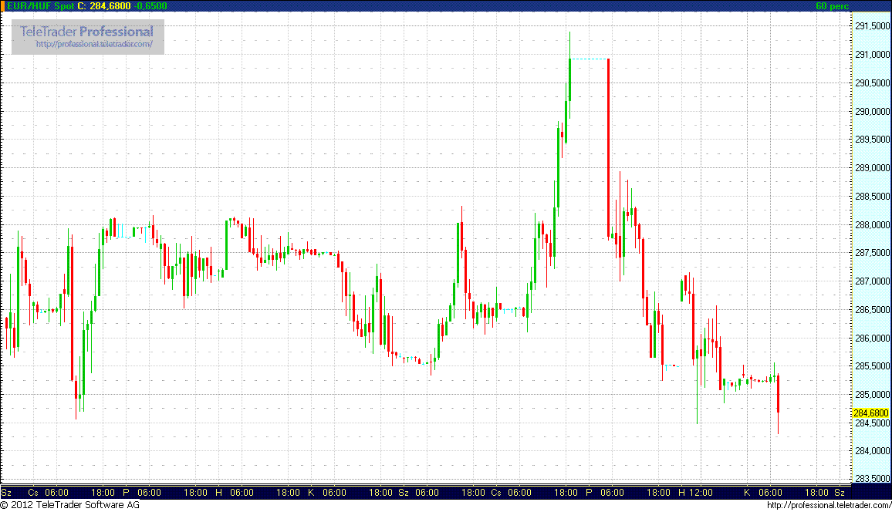This screenshot has width=892, height=512.
Task: Click the yellow 284,6800 current price marker
Action: click(871, 413)
